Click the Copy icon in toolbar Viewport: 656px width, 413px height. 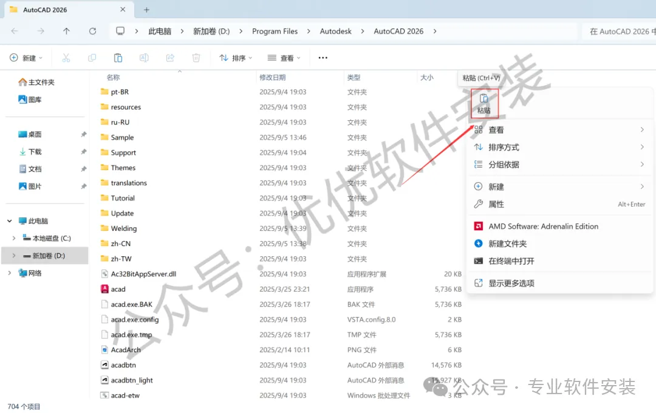coord(92,58)
